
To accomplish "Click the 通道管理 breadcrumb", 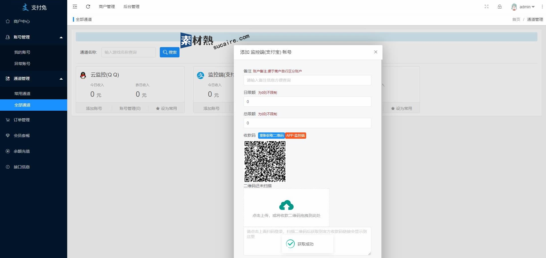I will pyautogui.click(x=535, y=19).
